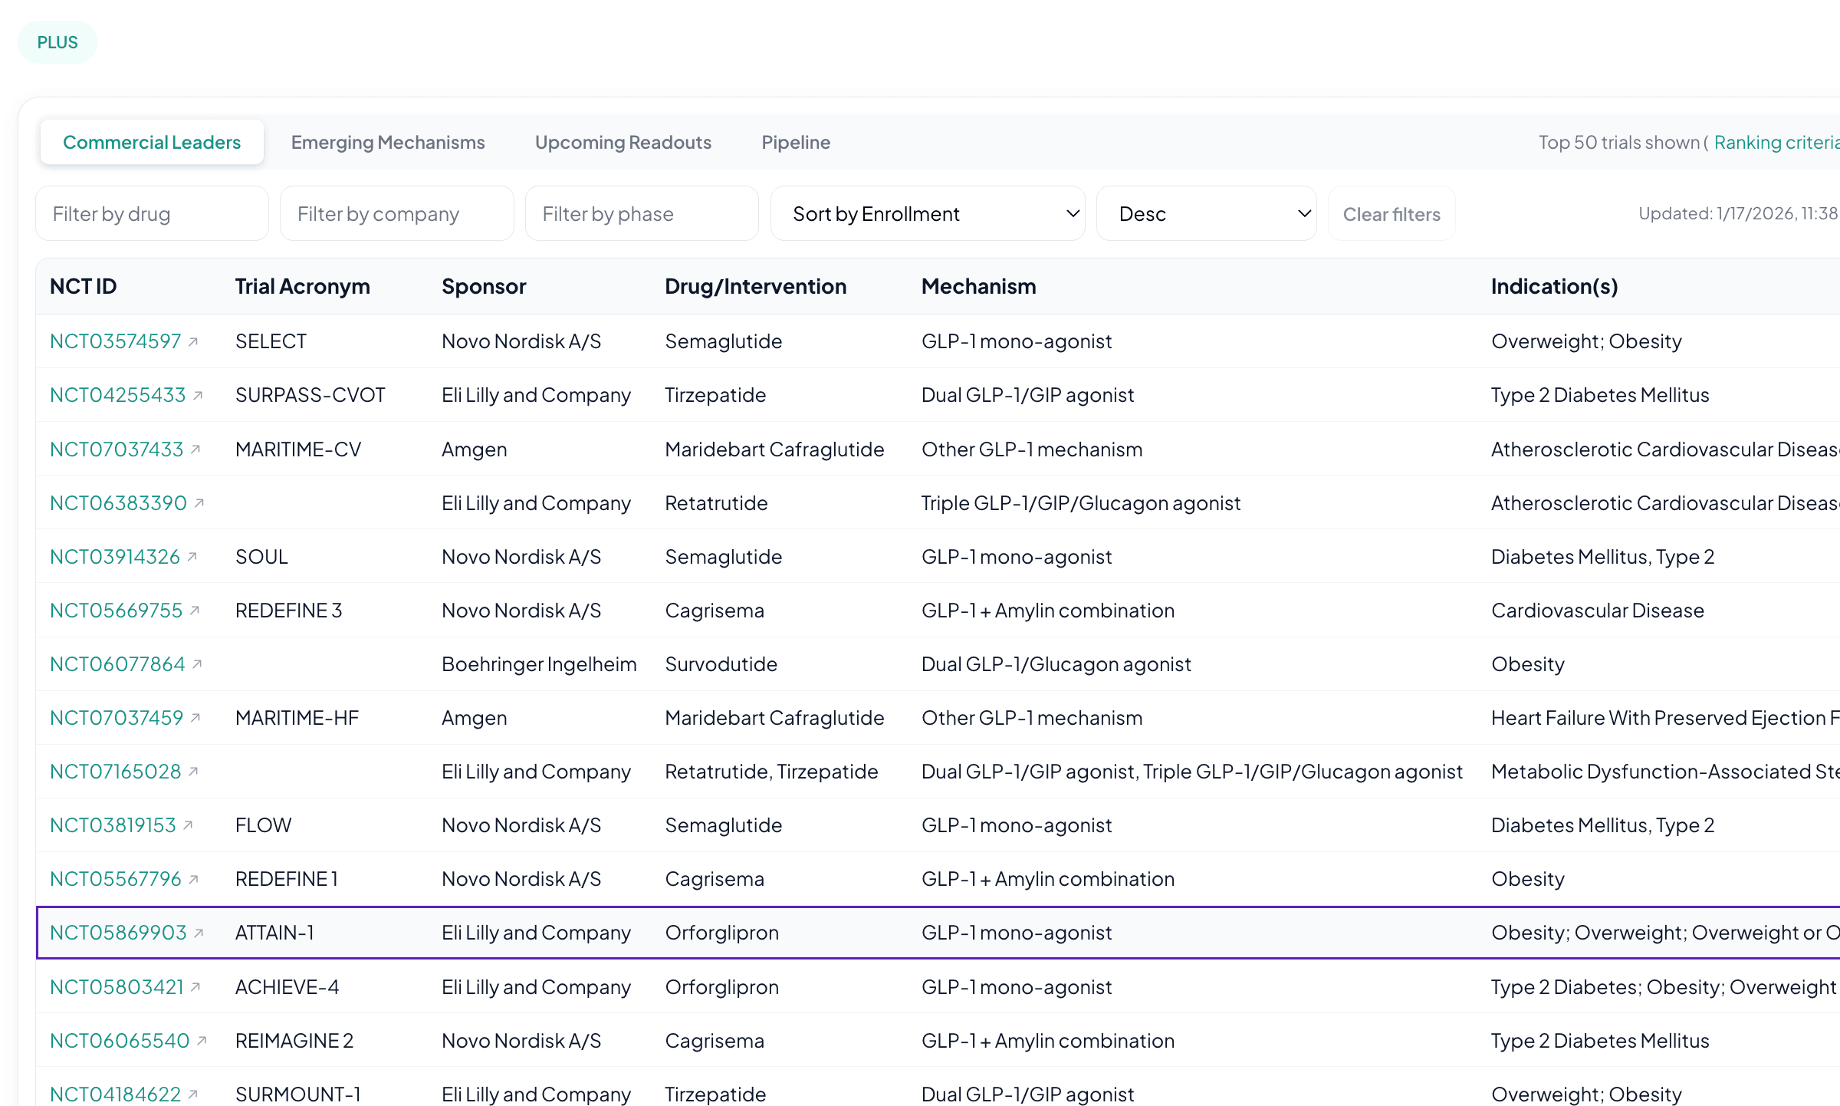Screen dimensions: 1840x1106
Task: Click inside the Filter by drug field
Action: 152,213
